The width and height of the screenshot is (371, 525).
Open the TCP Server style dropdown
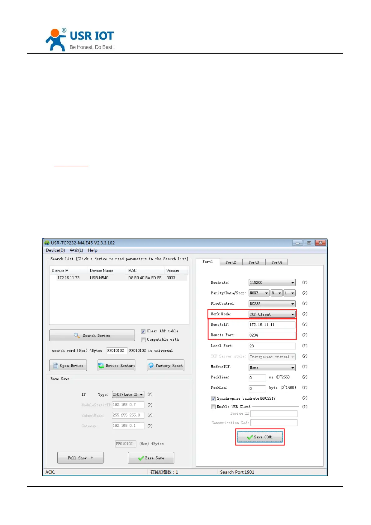pyautogui.click(x=272, y=357)
